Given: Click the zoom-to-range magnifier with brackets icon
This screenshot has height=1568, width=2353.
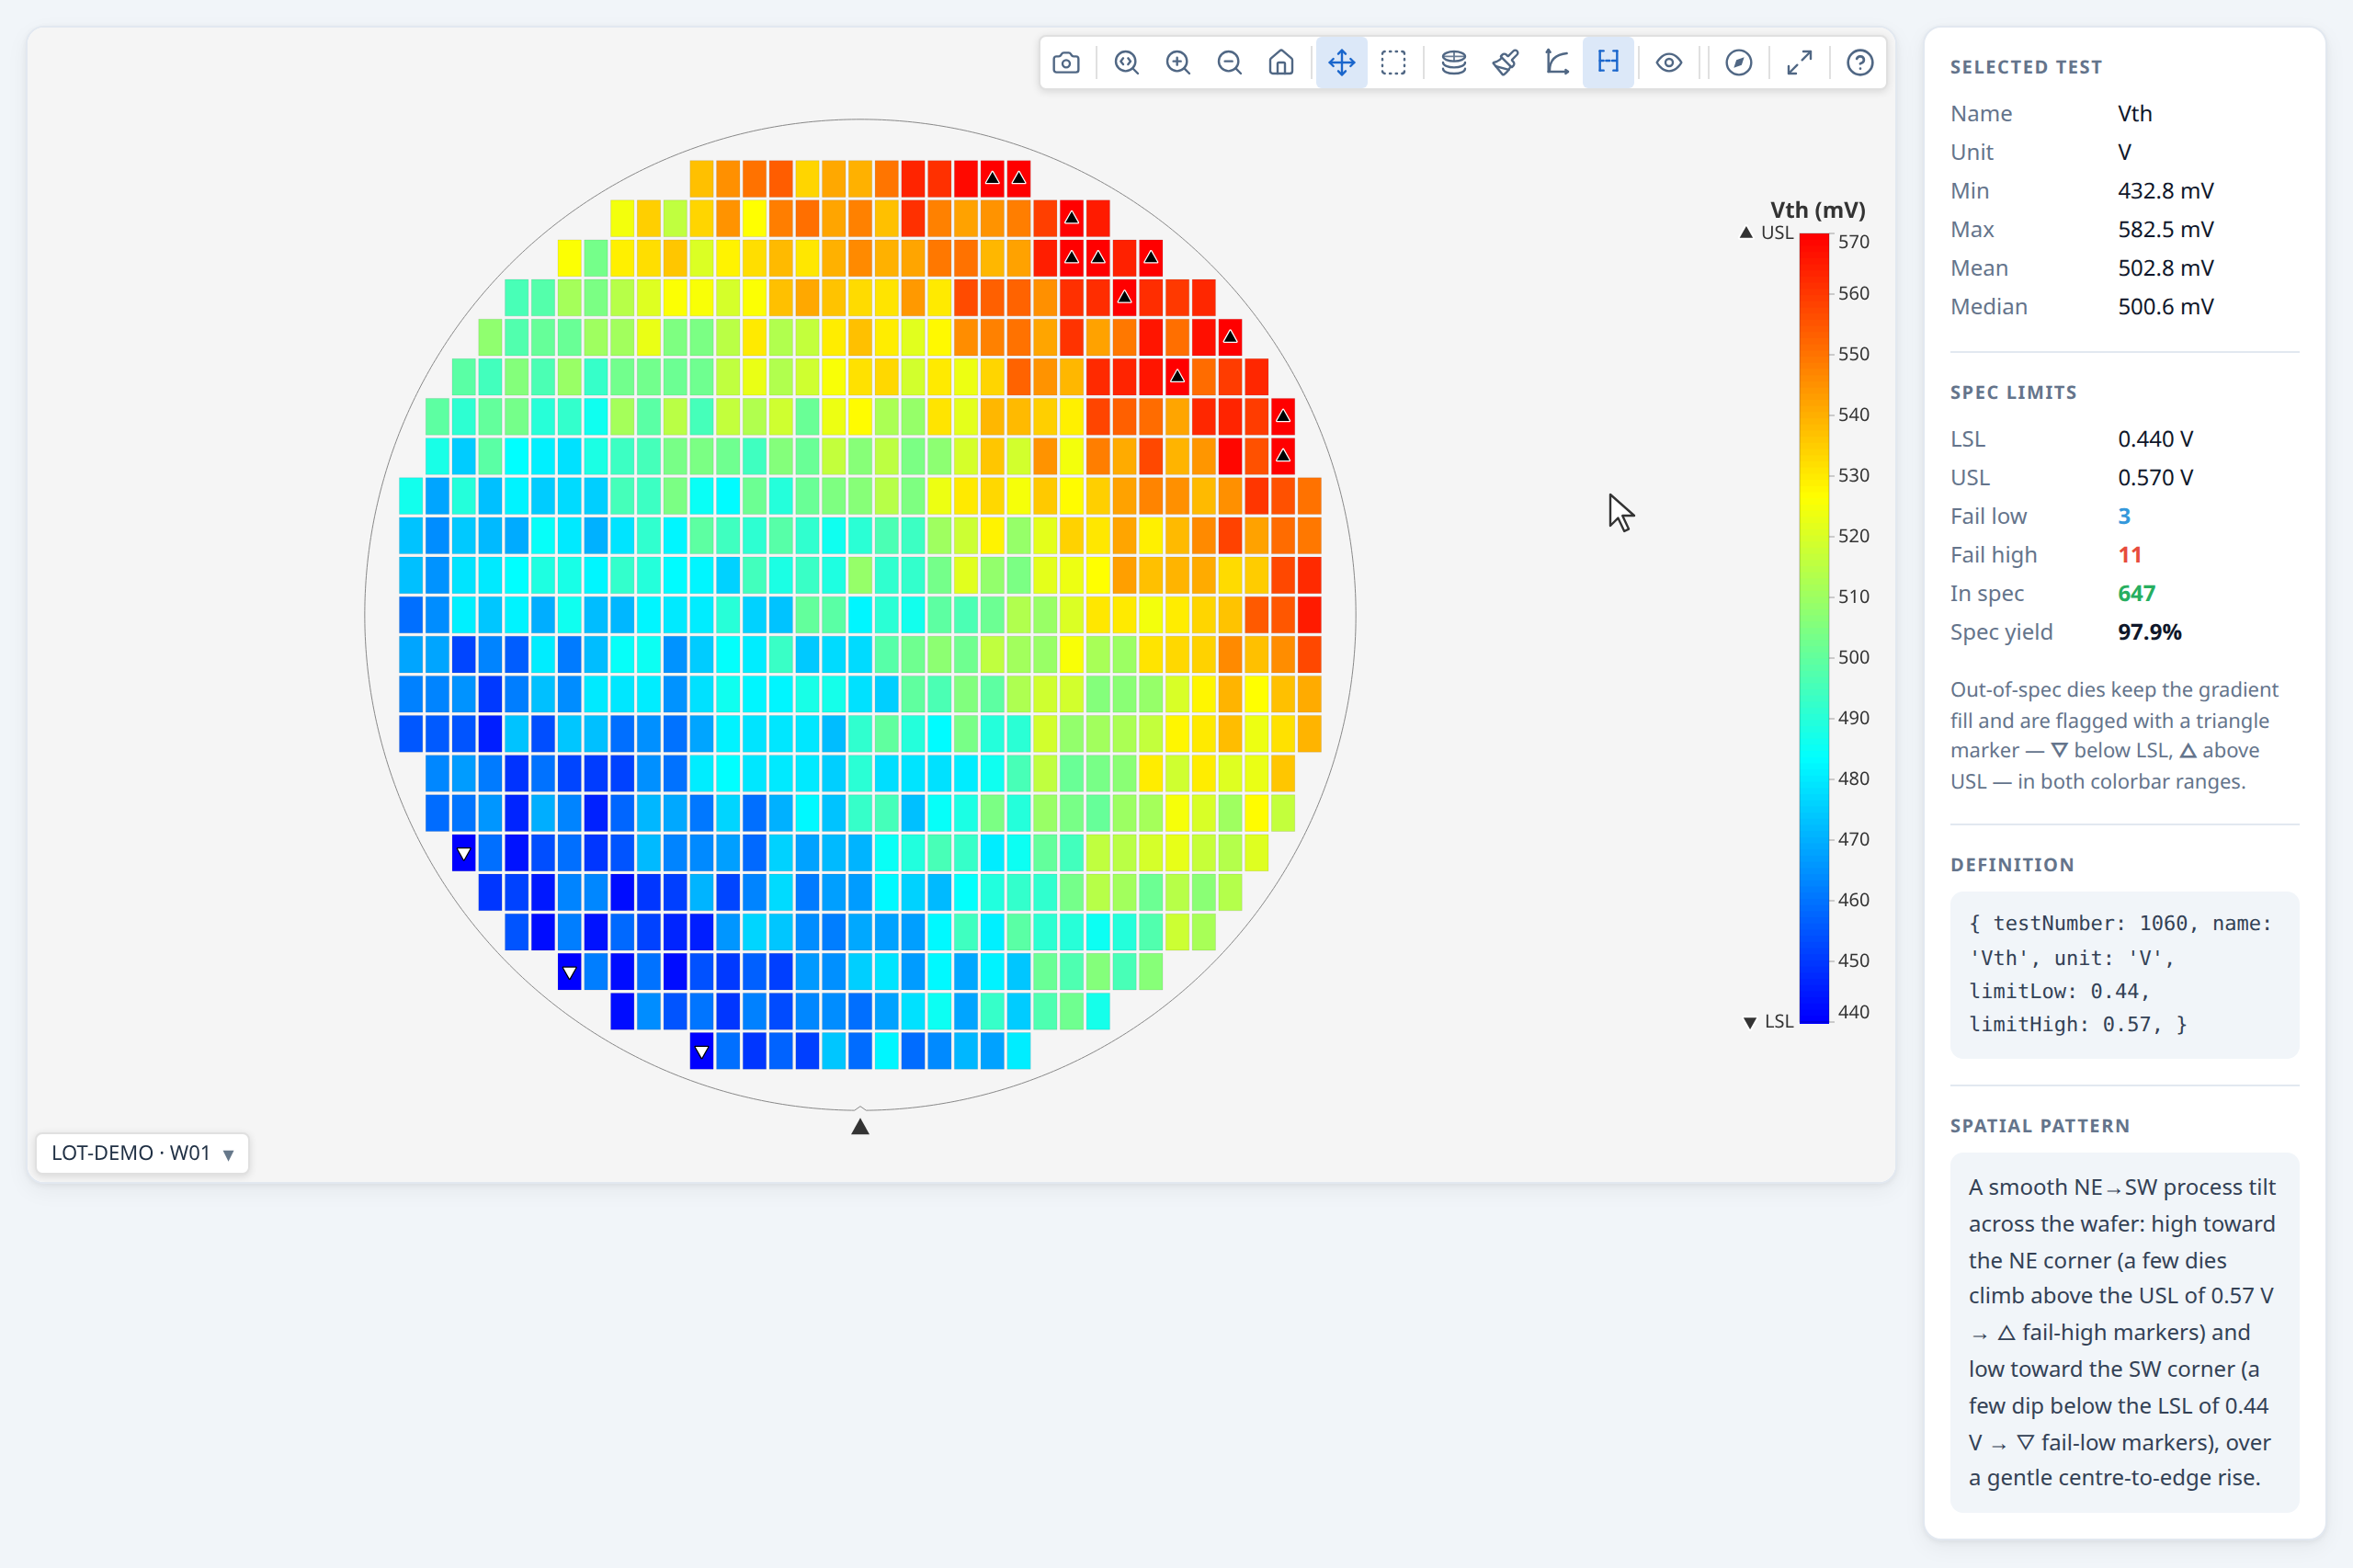Looking at the screenshot, I should [1127, 63].
